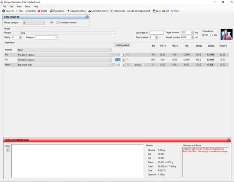Click the Total 60.000 ml result

click(x=167, y=167)
